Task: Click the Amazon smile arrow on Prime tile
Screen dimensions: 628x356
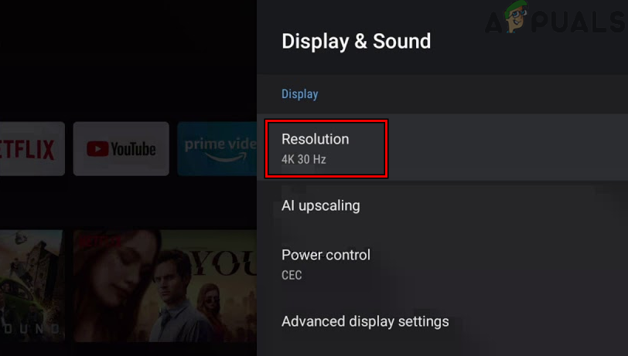Action: point(232,159)
